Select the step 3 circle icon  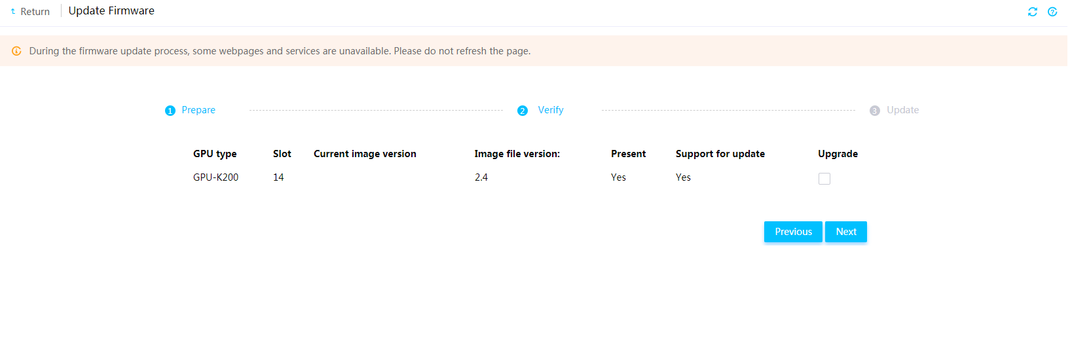pos(875,111)
